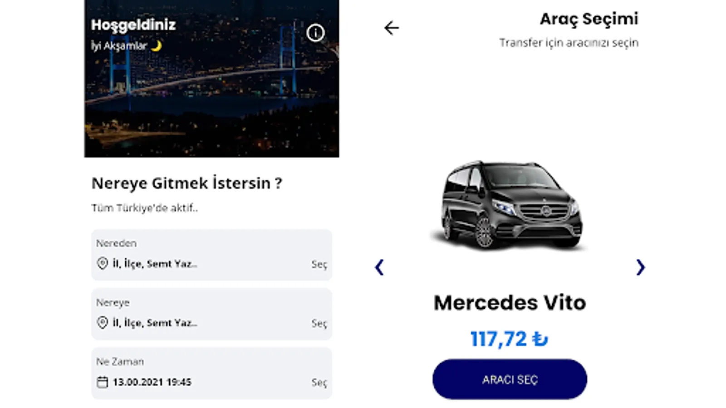726x408 pixels.
Task: Show the next vehicle with right chevron
Action: (640, 267)
